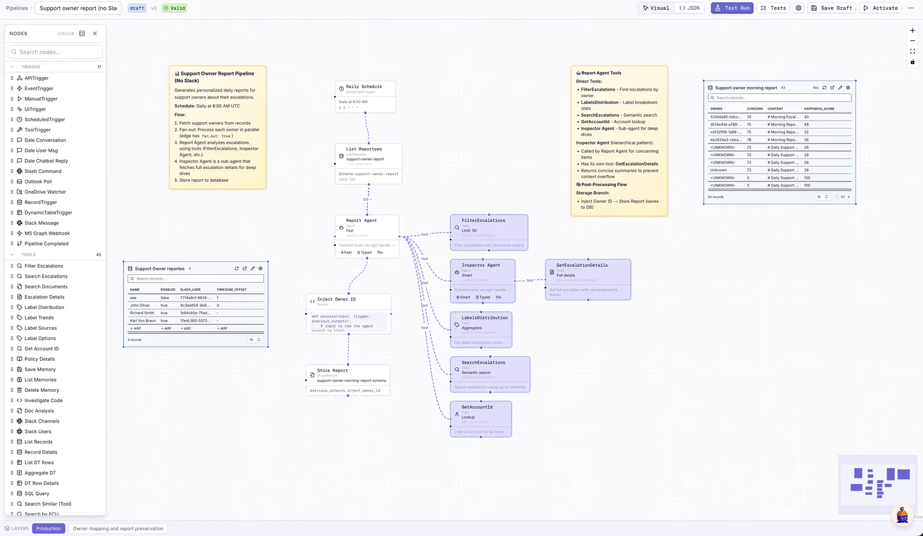This screenshot has height=536, width=923.
Task: Open Support Owner reportee table settings
Action: click(x=261, y=269)
